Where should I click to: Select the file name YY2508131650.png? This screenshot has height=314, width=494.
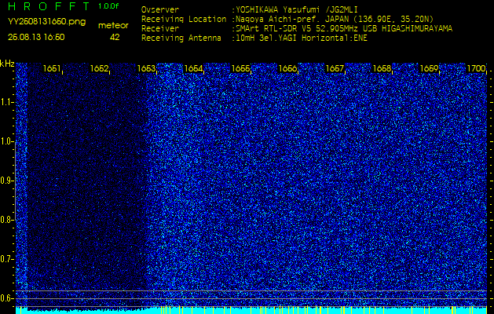tap(46, 22)
